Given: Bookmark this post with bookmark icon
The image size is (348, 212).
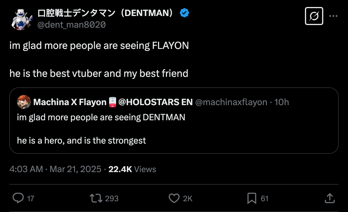Looking at the screenshot, I should coord(251,198).
